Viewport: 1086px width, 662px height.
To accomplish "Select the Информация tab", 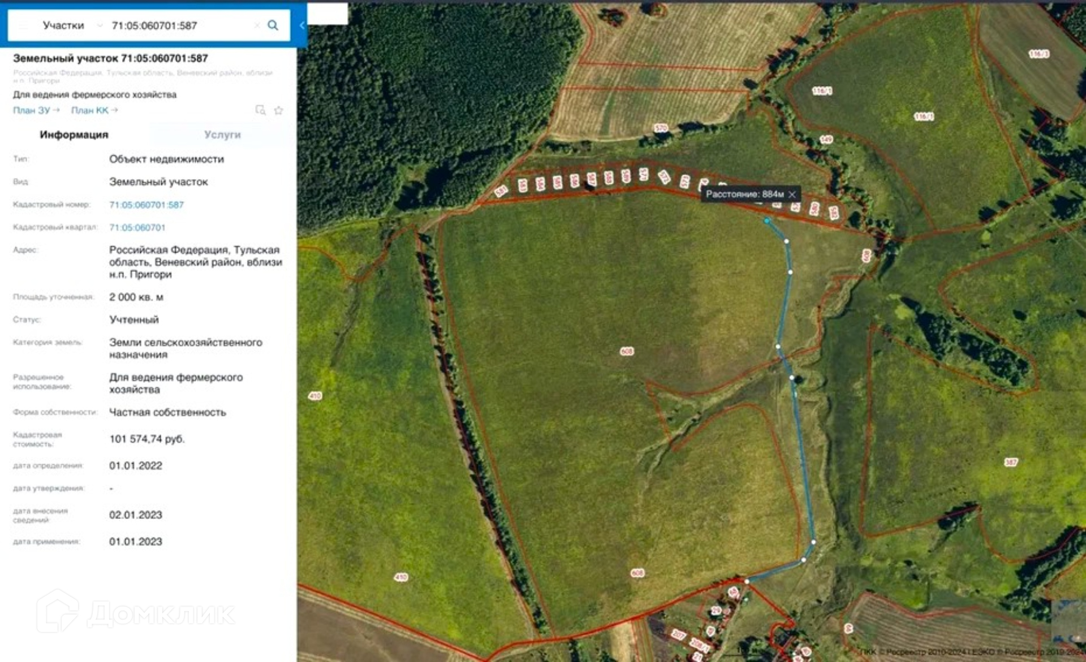I will coord(74,135).
